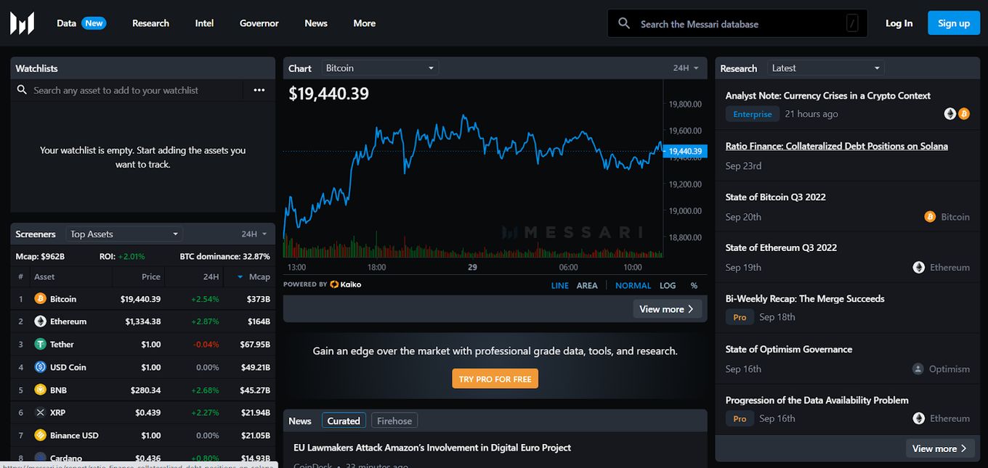
Task: Select the Firehose news tab
Action: pyautogui.click(x=394, y=421)
